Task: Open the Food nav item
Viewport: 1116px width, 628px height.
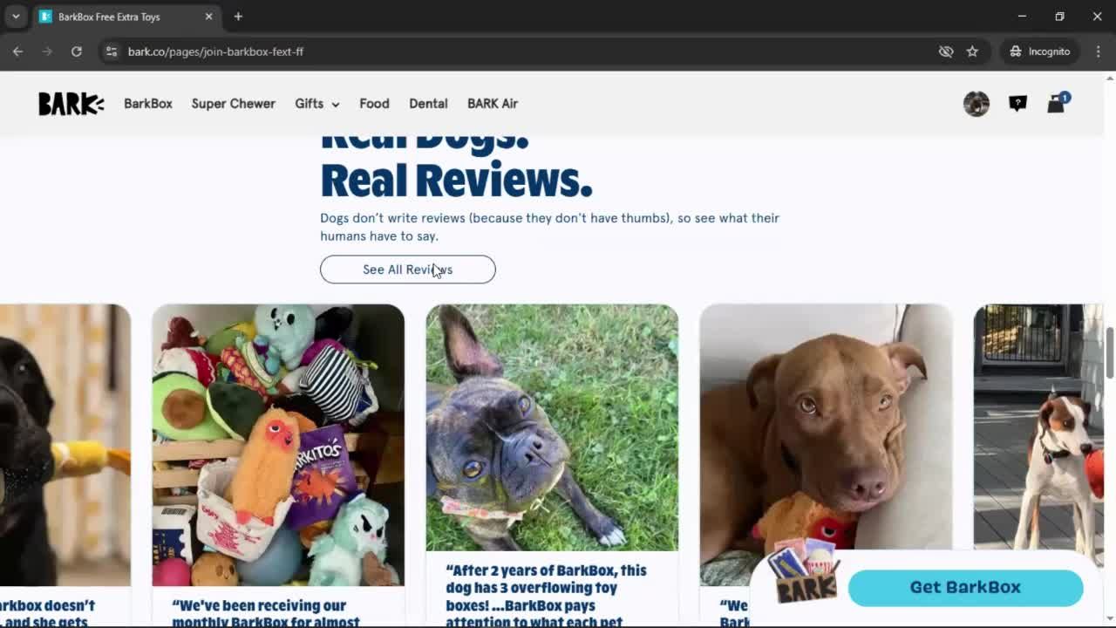Action: click(x=374, y=104)
